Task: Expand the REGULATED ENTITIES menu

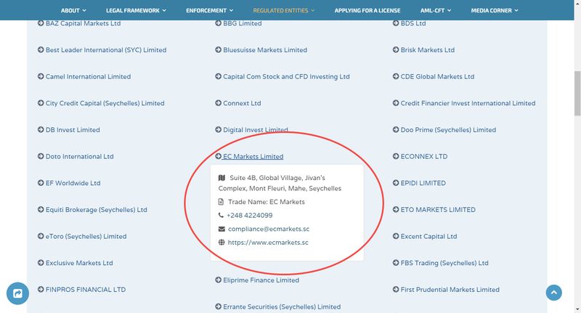Action: [284, 10]
